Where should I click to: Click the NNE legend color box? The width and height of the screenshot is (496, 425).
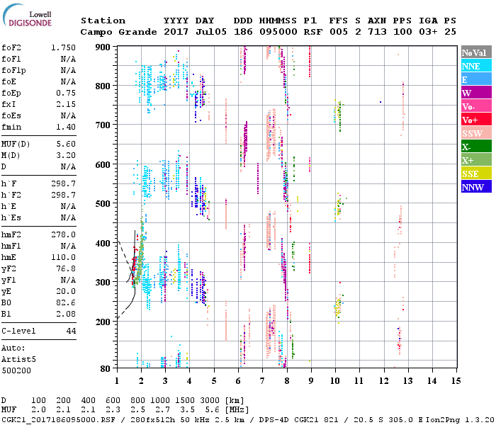(474, 66)
